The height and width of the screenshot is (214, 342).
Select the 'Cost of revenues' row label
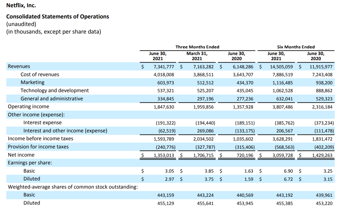click(40, 75)
